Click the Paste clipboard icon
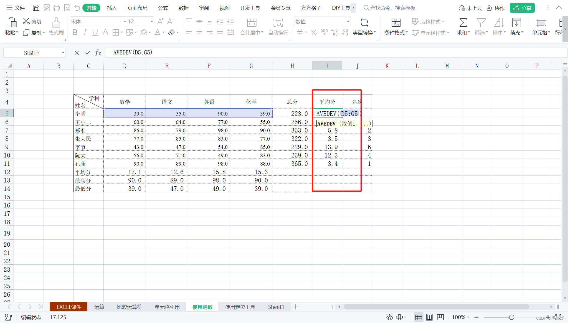The image size is (568, 323). point(12,22)
